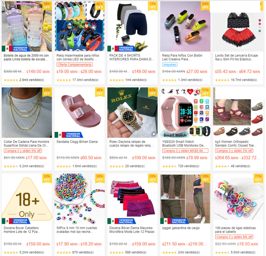Select the green color dot on lingerie set

[x=260, y=31]
